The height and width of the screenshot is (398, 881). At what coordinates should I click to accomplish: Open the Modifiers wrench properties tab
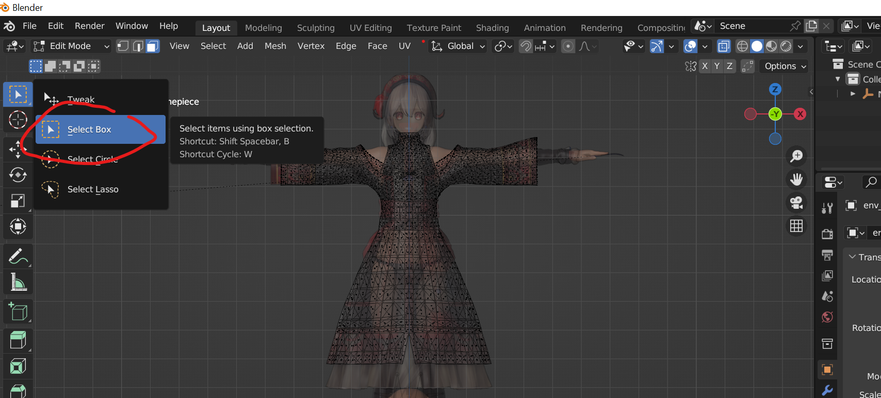(827, 390)
